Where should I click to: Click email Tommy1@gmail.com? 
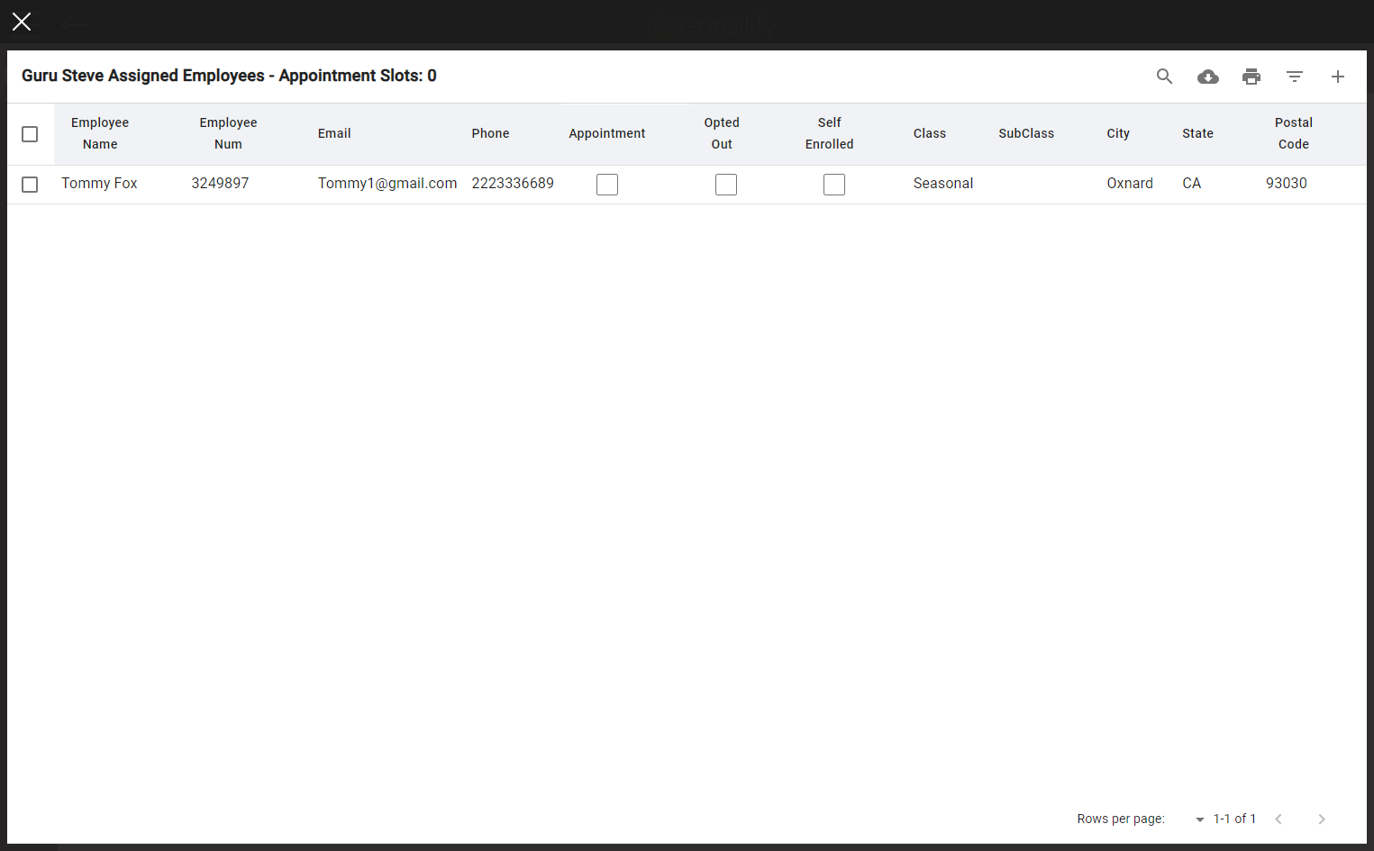point(387,184)
